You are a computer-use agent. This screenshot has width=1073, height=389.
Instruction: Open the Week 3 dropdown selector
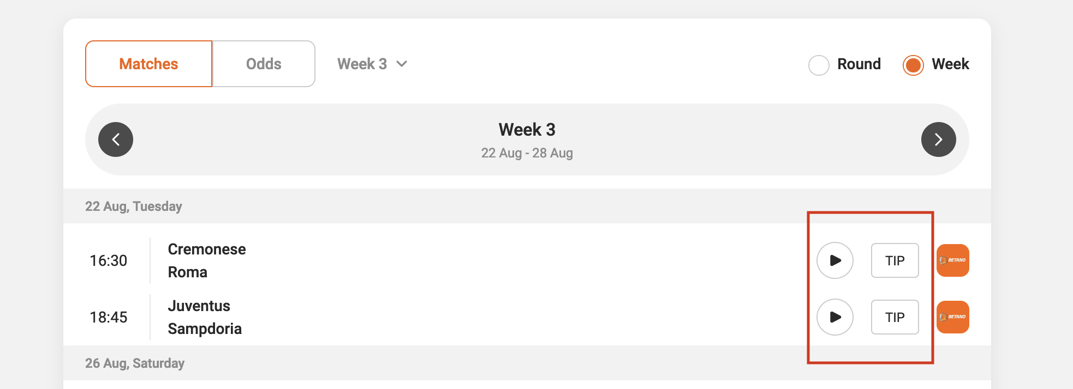[x=372, y=64]
